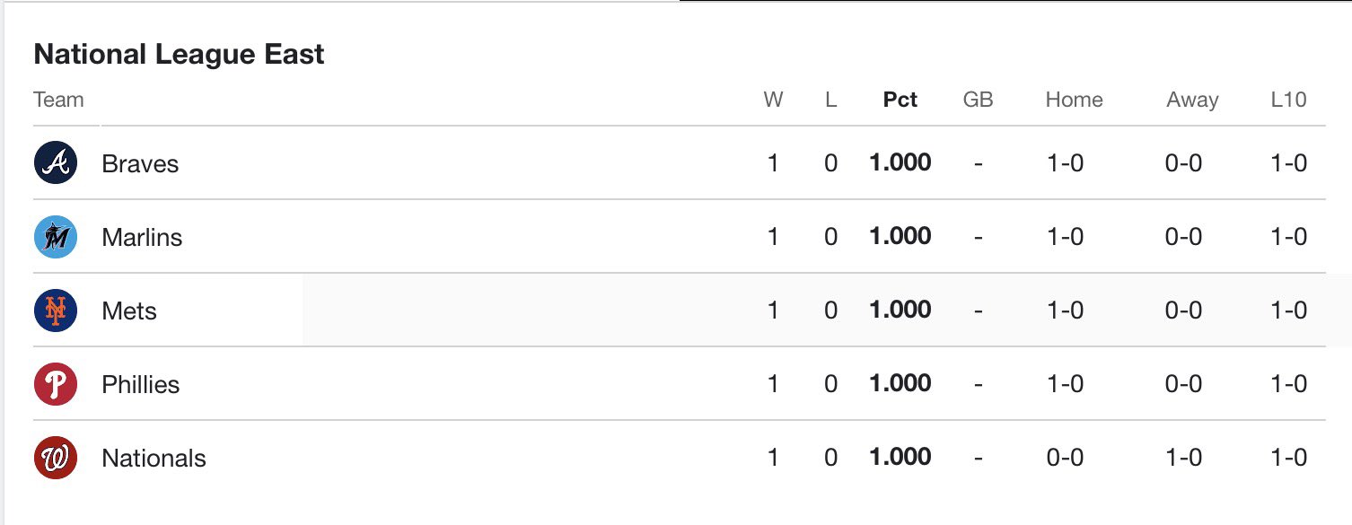Open the Braves team link

click(x=140, y=164)
